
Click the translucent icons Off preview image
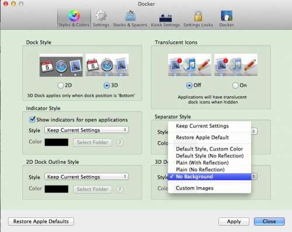point(190,65)
